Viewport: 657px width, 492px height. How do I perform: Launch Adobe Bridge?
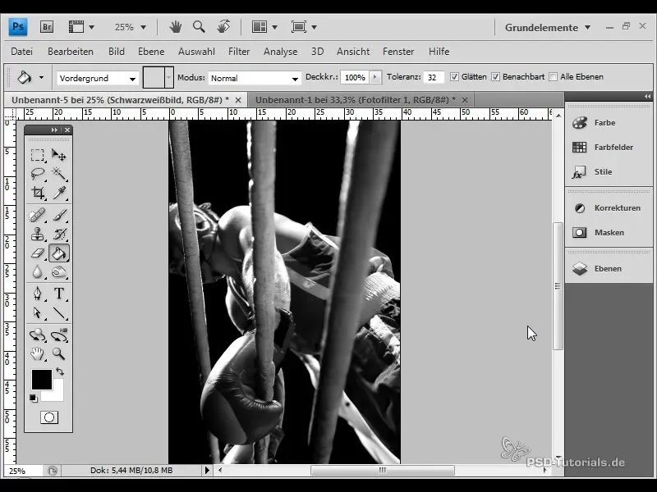pyautogui.click(x=47, y=27)
